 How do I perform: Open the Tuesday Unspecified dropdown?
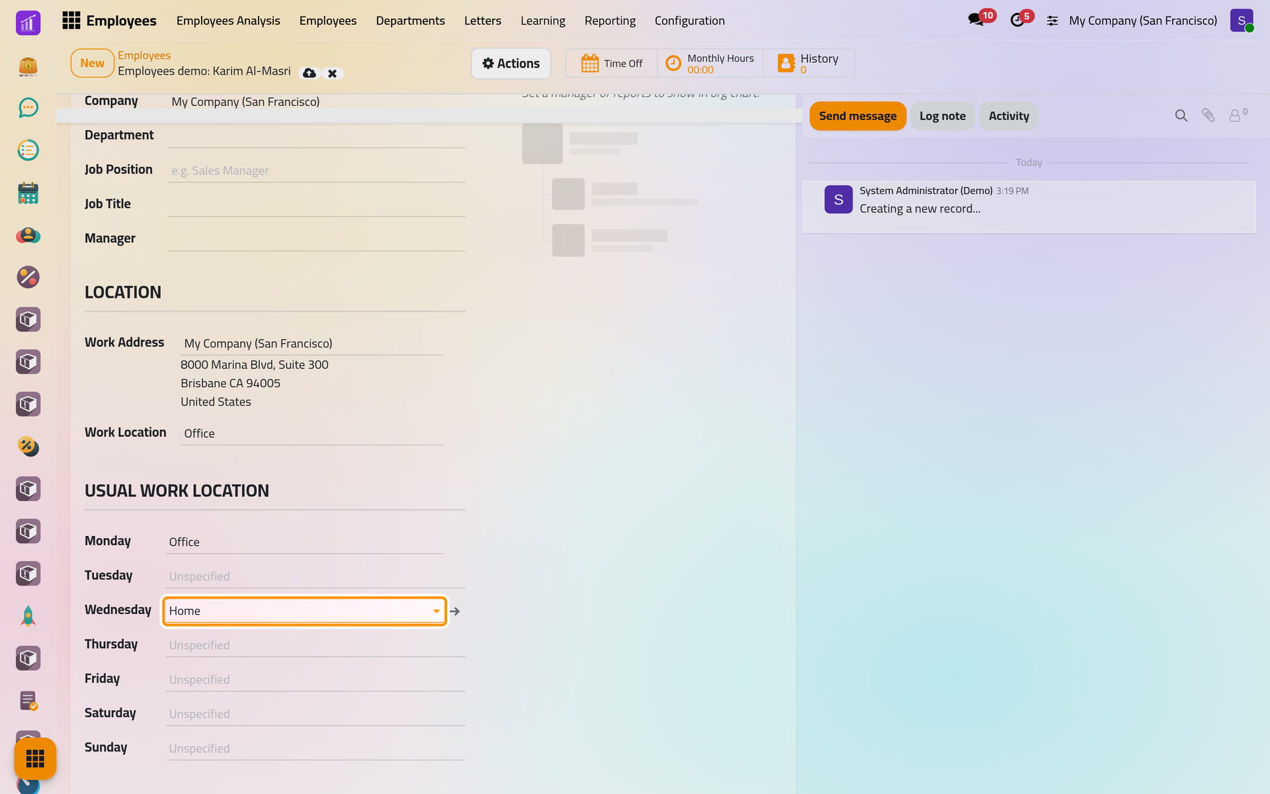pos(316,576)
